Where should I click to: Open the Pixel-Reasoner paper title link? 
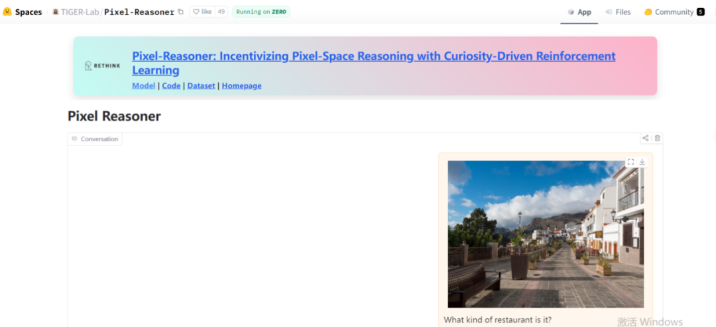pyautogui.click(x=373, y=63)
